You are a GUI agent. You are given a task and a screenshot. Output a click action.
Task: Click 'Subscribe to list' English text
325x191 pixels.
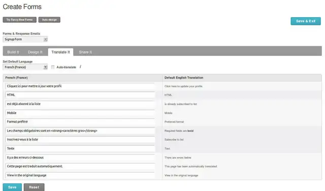174,139
